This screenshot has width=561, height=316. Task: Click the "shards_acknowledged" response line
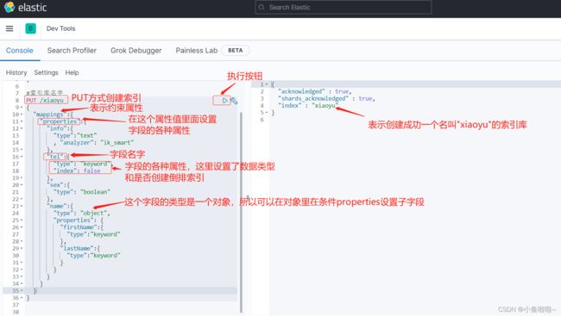[326, 98]
